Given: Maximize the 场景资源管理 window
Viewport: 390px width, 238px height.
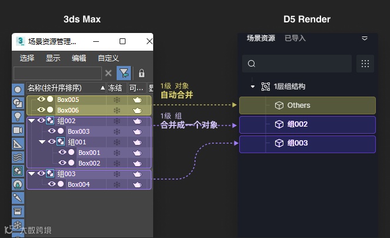Looking at the screenshot, I should [x=123, y=41].
